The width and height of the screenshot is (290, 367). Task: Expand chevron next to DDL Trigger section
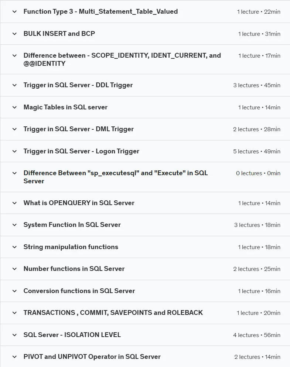tap(14, 85)
